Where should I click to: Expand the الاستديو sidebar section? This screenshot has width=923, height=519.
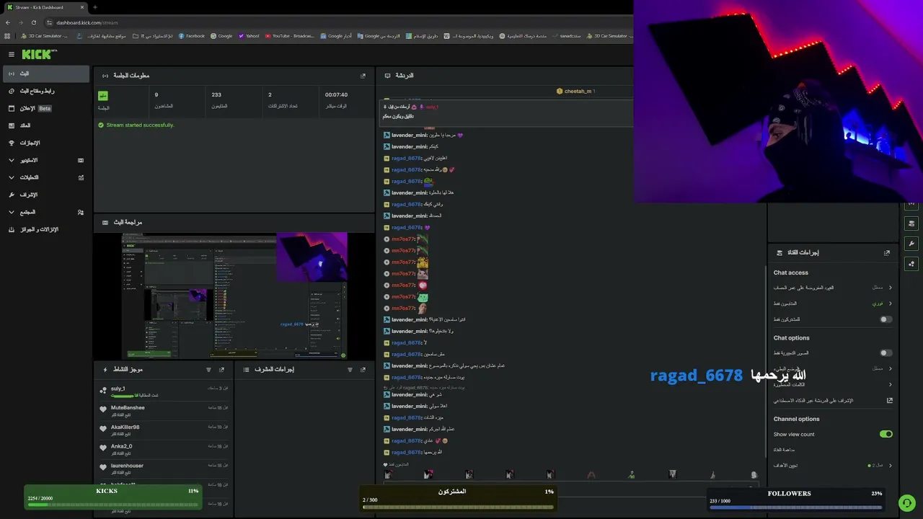click(45, 160)
